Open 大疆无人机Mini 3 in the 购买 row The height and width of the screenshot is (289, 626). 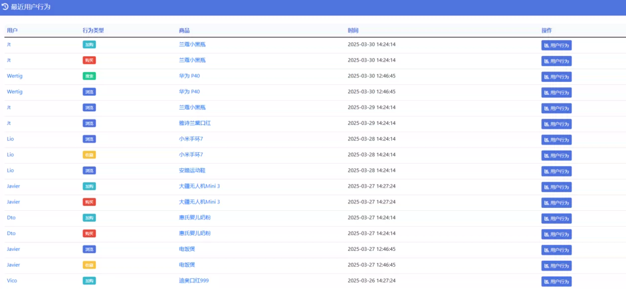click(199, 202)
